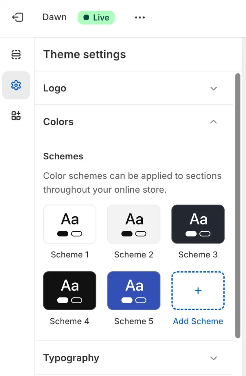Click the dashed Add Scheme plus box
The image size is (246, 376).
pos(198,291)
